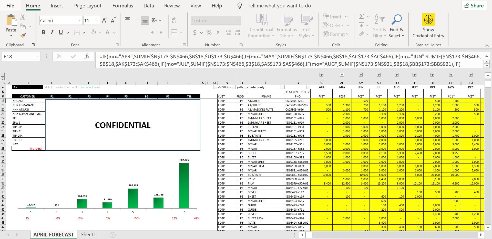Viewport: 492px width, 239px height.
Task: Apply fill color bucket
Action: [94, 32]
